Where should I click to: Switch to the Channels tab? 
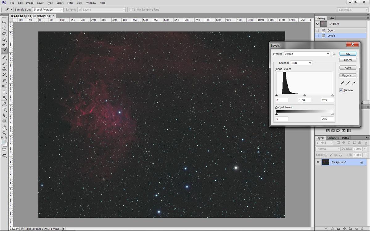click(333, 138)
